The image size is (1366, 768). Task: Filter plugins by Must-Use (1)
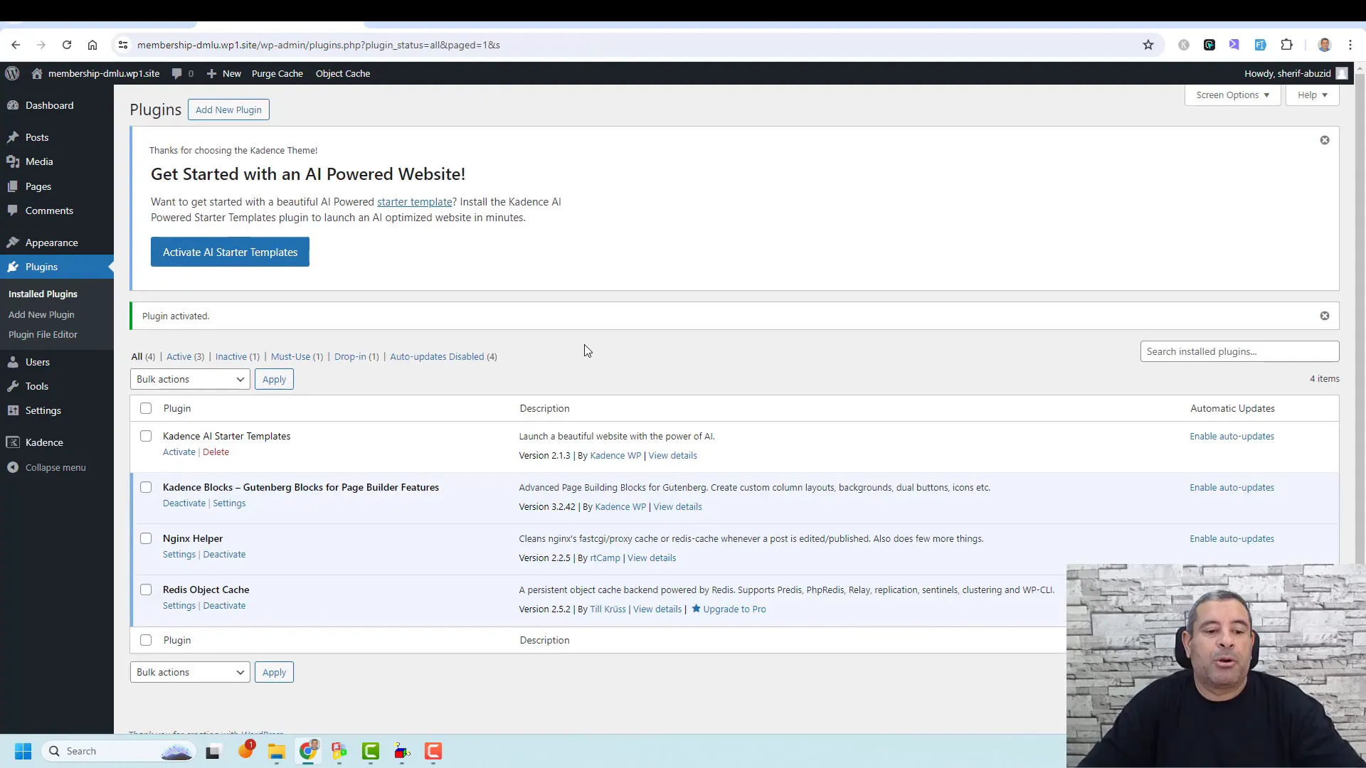(x=297, y=356)
